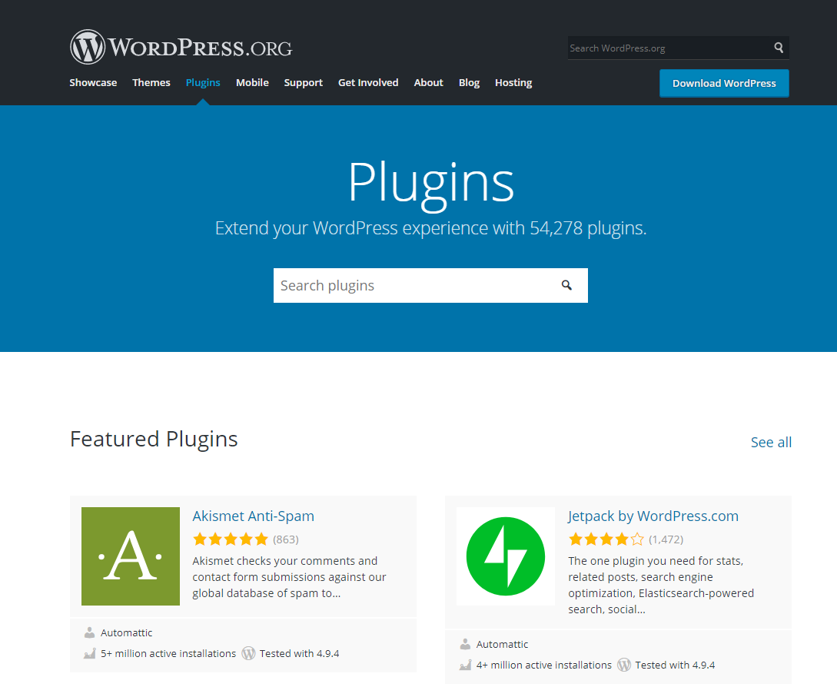Open the Themes menu item
837x687 pixels.
point(151,82)
